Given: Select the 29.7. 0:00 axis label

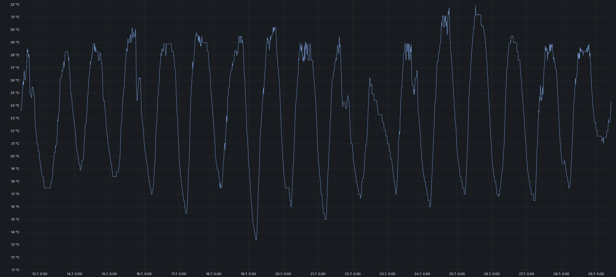Looking at the screenshot, I should pos(596,274).
